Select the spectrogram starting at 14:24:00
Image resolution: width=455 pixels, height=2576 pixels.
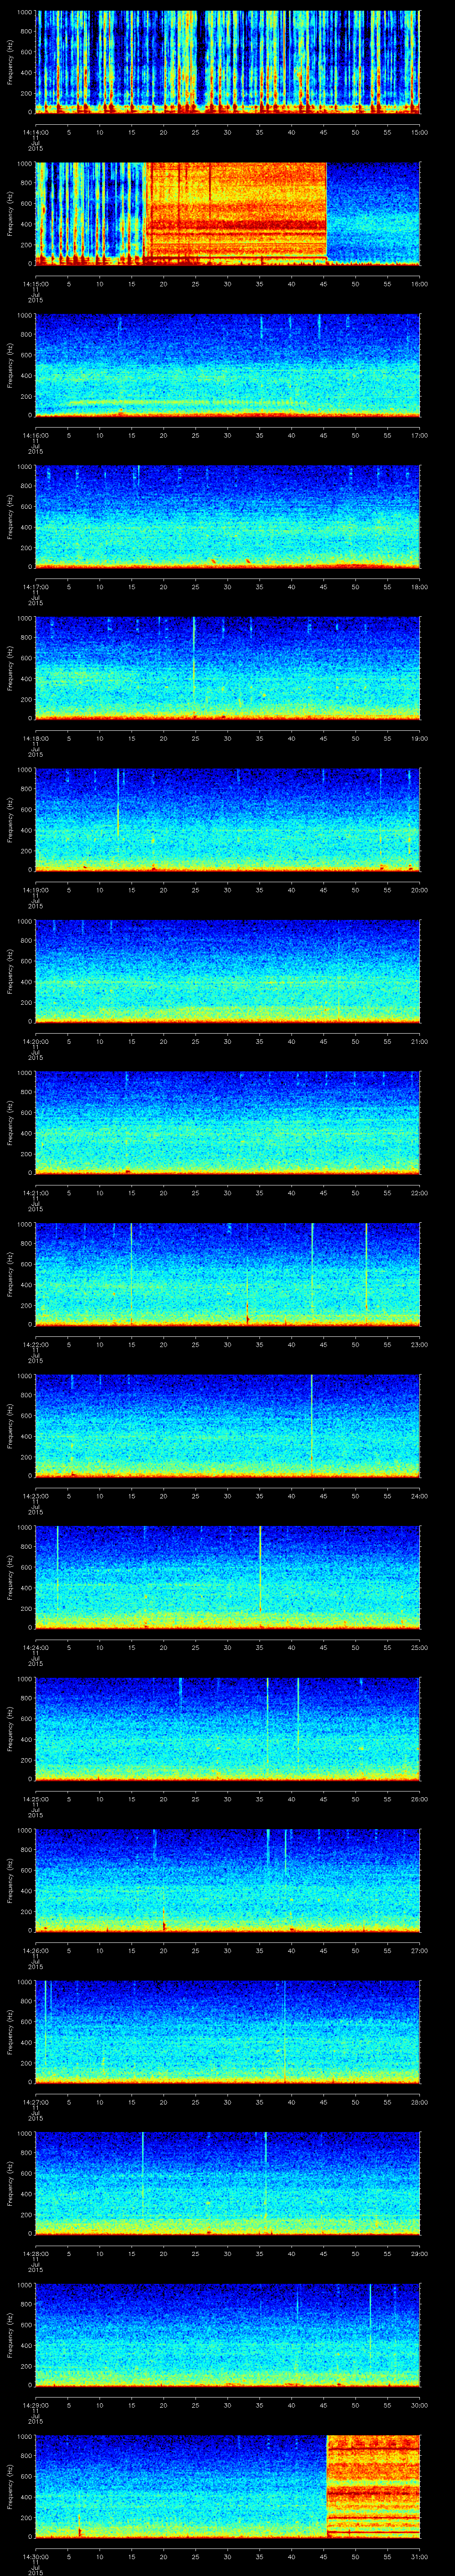(x=227, y=1576)
